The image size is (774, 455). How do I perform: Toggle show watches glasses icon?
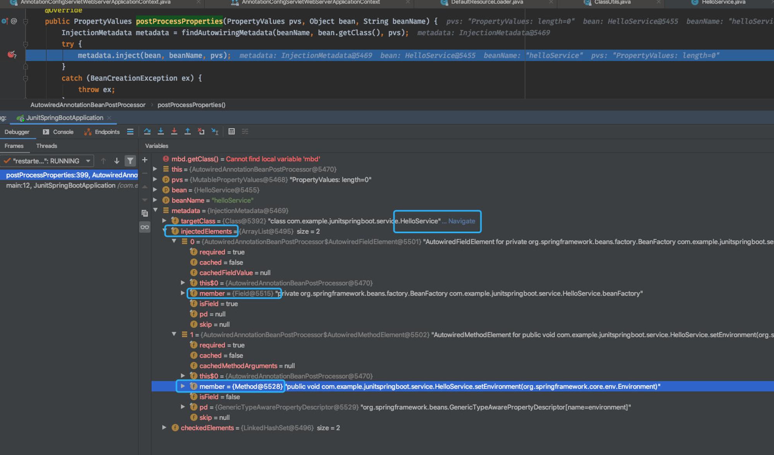point(145,227)
